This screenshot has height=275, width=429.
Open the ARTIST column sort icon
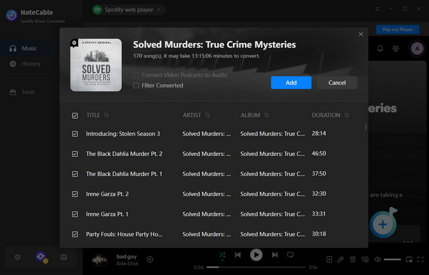pos(207,115)
